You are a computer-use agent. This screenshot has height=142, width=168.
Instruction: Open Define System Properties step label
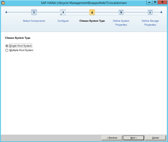121,23
